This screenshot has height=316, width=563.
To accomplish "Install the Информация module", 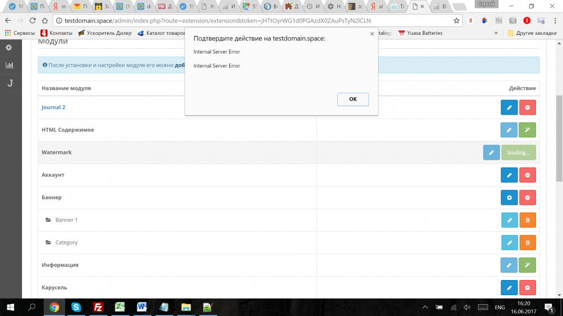I will point(527,265).
